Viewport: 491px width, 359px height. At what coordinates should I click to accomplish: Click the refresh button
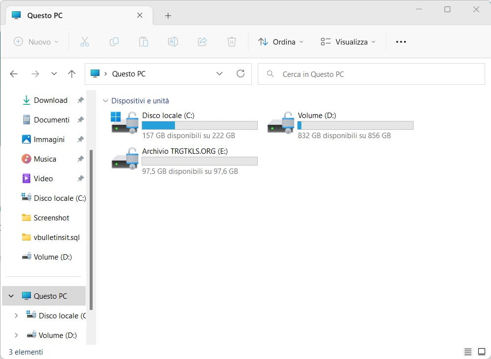click(241, 73)
